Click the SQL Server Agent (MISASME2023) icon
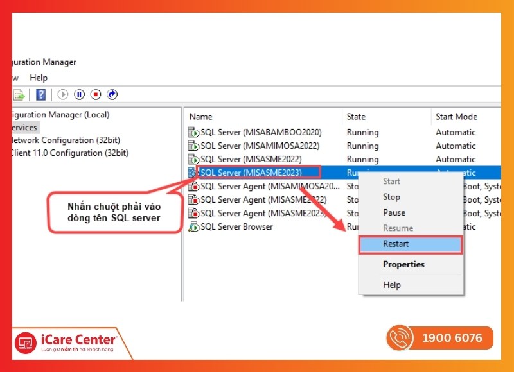 pos(193,214)
